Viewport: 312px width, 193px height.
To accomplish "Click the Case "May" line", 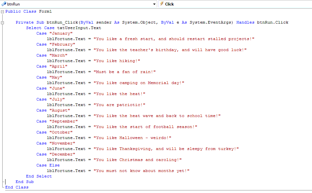I will (x=49, y=78).
